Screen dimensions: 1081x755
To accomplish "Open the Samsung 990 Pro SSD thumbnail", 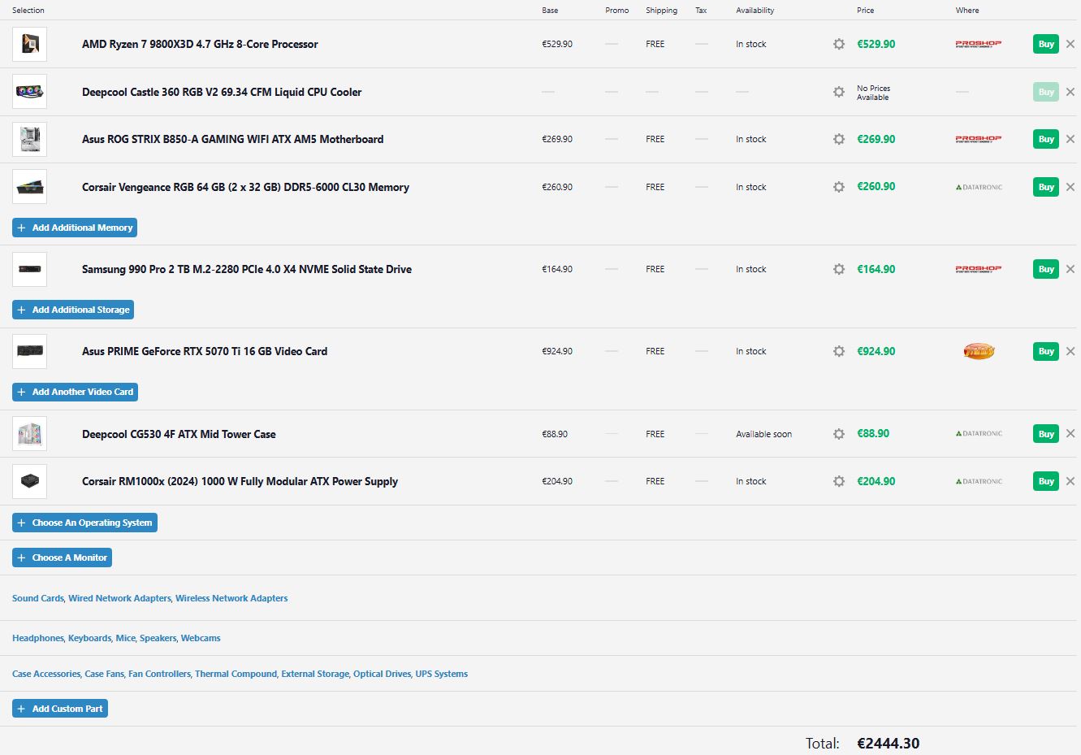I will (29, 269).
